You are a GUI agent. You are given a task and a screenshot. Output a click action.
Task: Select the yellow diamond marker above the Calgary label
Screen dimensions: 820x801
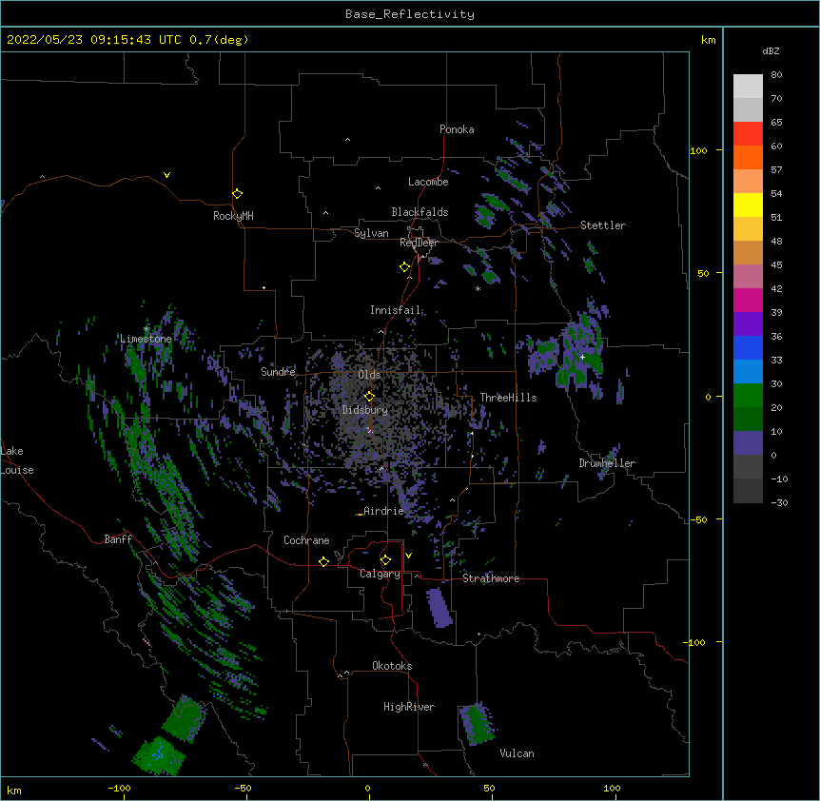(385, 560)
